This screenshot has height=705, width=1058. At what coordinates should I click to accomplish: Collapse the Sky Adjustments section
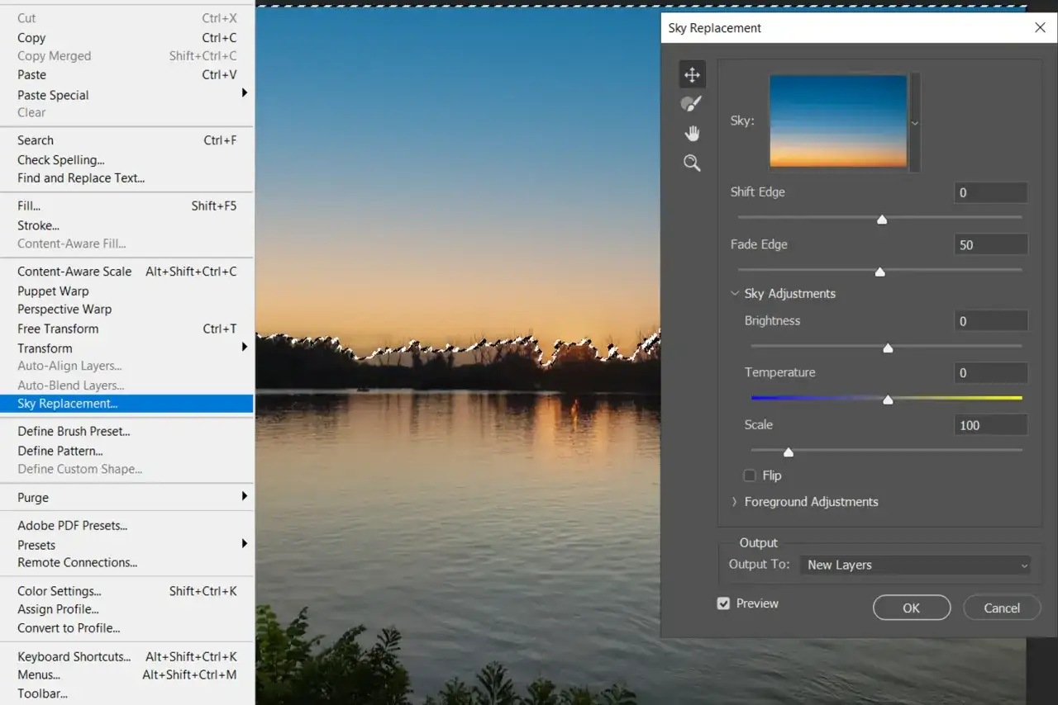(x=736, y=293)
